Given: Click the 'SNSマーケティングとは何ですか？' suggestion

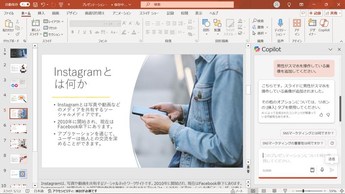Looking at the screenshot, I should coord(308,133).
